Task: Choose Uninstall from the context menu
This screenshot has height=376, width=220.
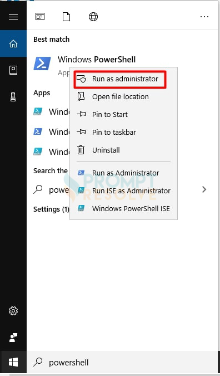Action: [x=123, y=150]
